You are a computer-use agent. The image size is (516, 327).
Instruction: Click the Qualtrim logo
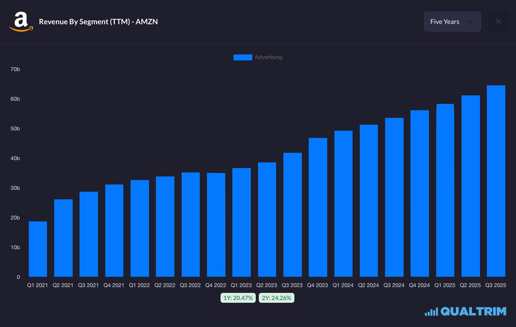click(465, 311)
